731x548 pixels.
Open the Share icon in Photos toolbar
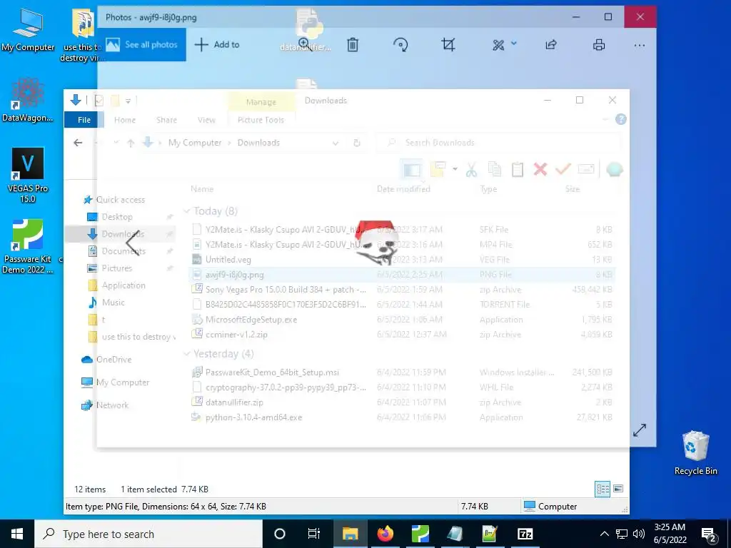click(551, 45)
